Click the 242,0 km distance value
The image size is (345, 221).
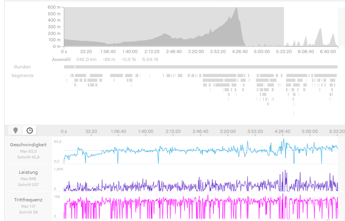(x=86, y=59)
